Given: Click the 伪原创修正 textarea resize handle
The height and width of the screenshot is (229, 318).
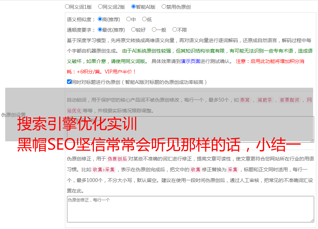Looking at the screenshot, I should [x=312, y=220].
